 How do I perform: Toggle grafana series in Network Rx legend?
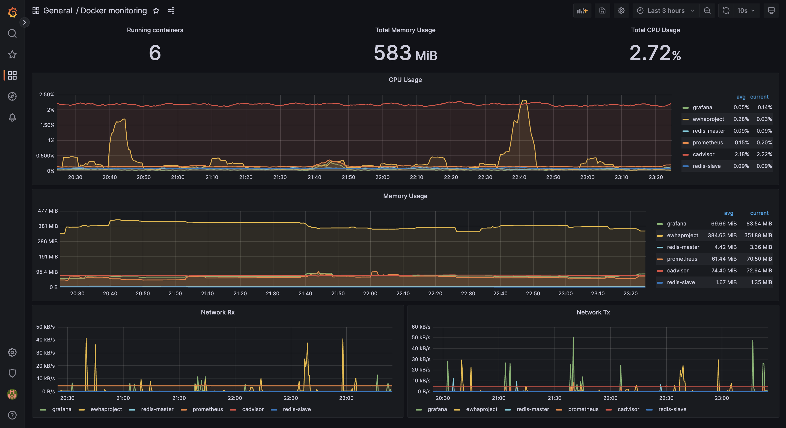tap(61, 409)
